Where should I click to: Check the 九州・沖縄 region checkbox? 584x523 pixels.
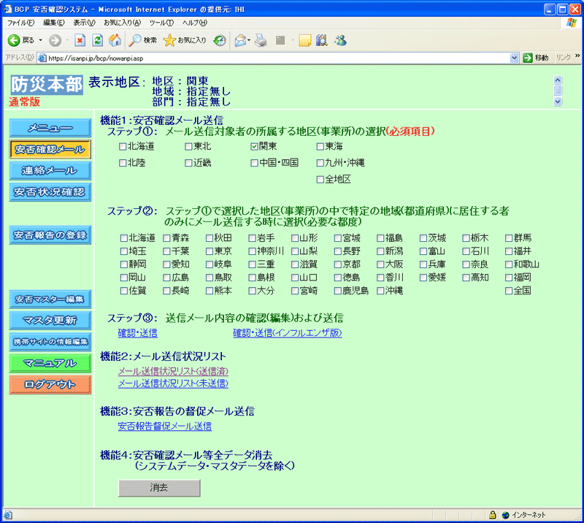tap(320, 163)
